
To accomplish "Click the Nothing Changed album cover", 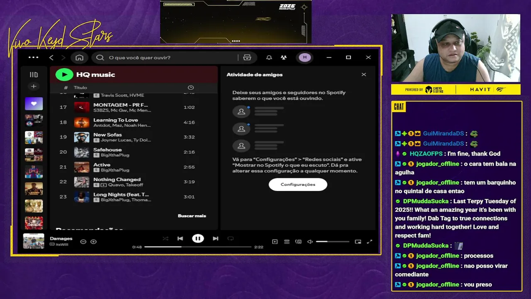I will (82, 182).
